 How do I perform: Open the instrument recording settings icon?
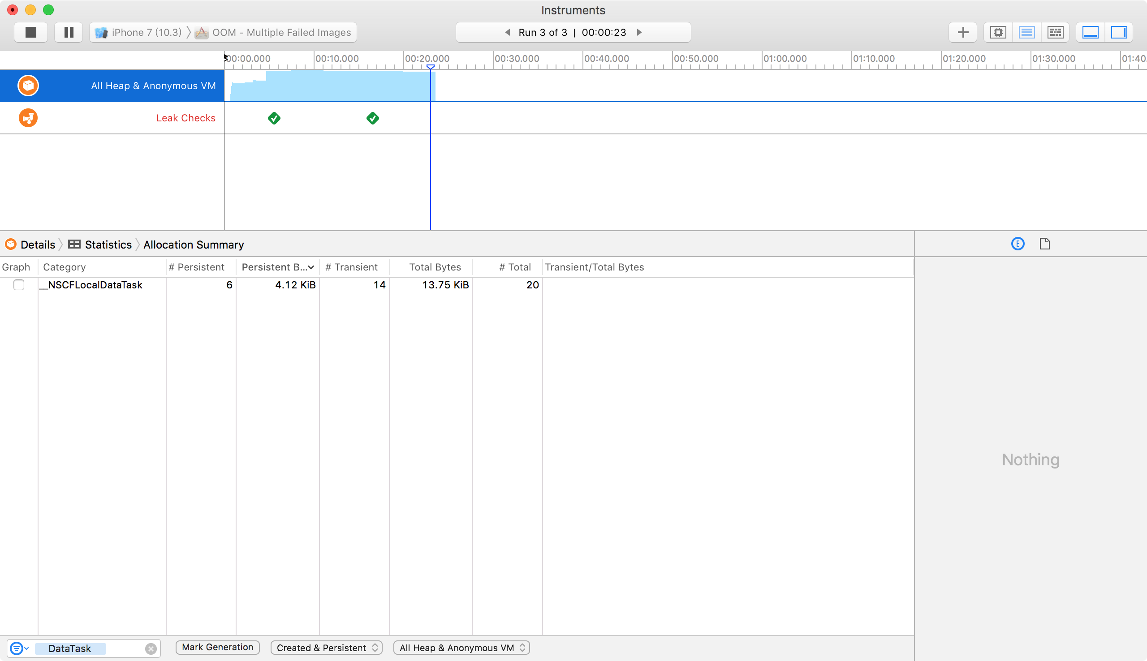998,32
